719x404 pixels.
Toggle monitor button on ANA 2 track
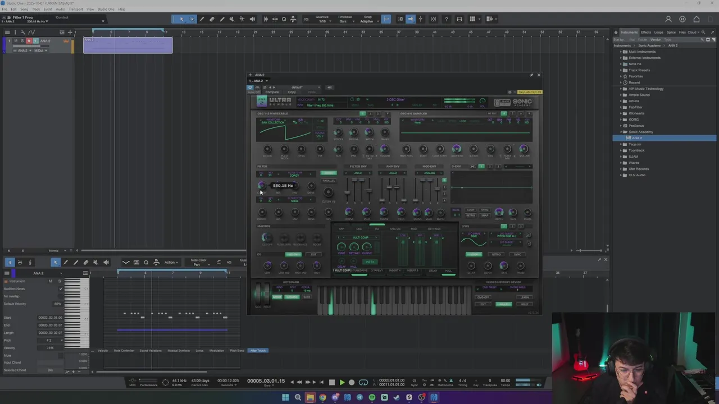coord(36,41)
